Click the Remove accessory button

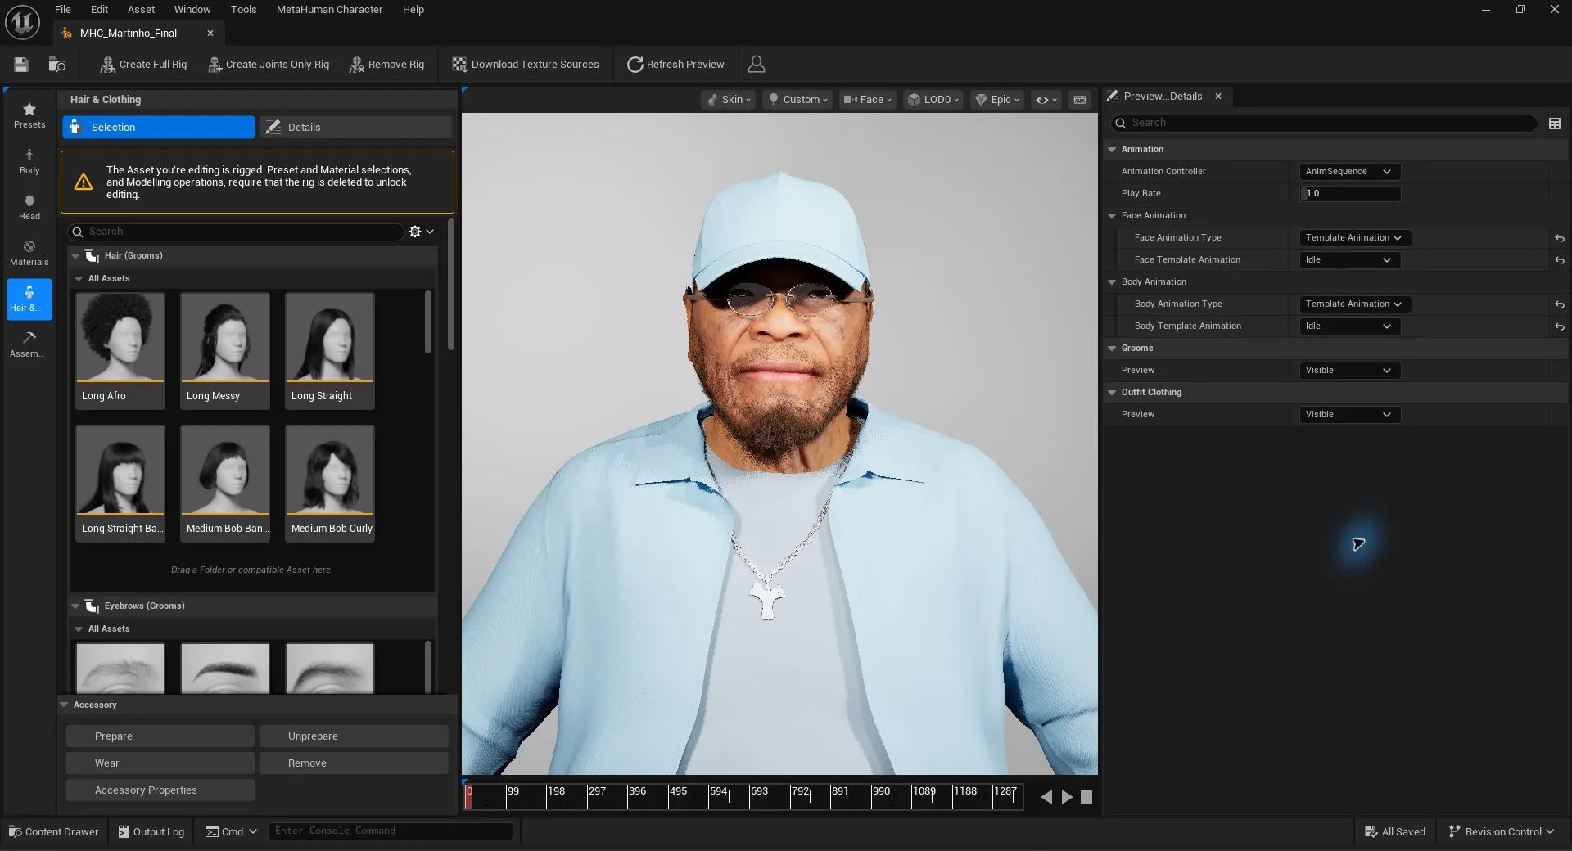pyautogui.click(x=354, y=763)
